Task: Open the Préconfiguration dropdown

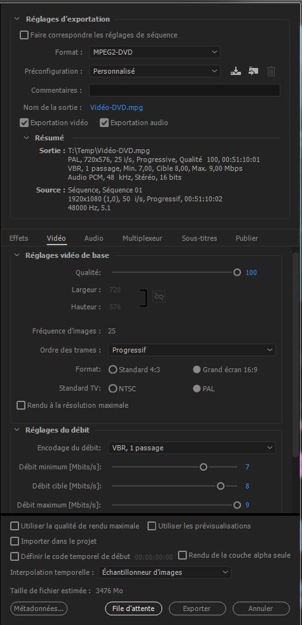Action: tap(154, 71)
